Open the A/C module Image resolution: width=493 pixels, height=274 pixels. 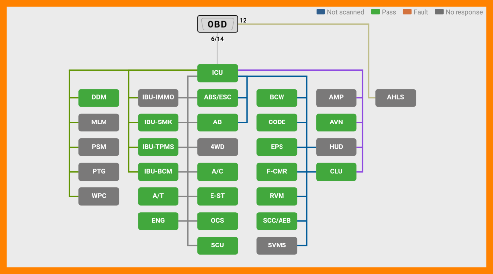217,172
